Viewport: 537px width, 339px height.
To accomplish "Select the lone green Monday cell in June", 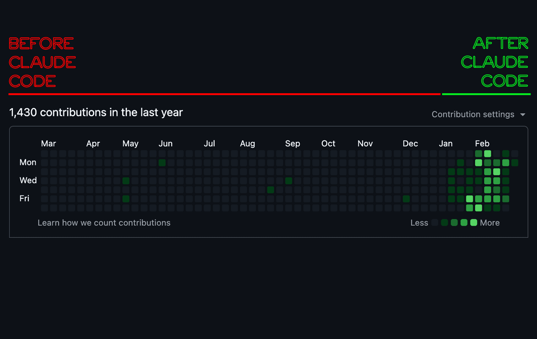I will click(162, 163).
